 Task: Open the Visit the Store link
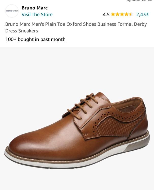[x=37, y=14]
